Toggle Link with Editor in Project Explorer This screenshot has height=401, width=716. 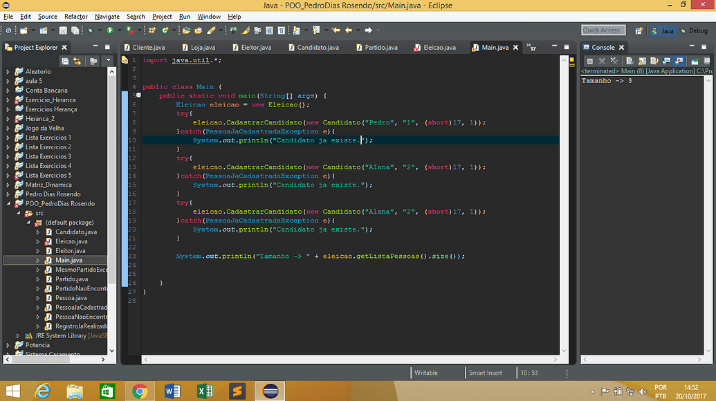77,60
